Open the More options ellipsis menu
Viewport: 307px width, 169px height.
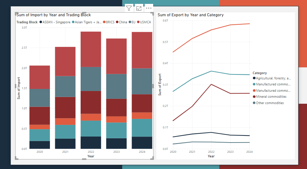pos(149,8)
